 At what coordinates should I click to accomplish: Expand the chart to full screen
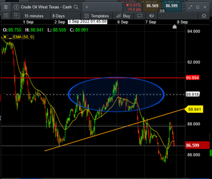tap(190, 7)
